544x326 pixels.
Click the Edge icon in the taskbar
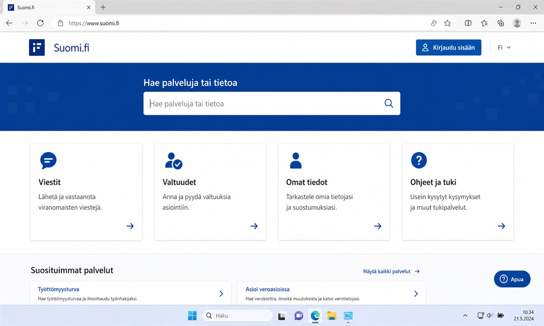[x=315, y=316]
